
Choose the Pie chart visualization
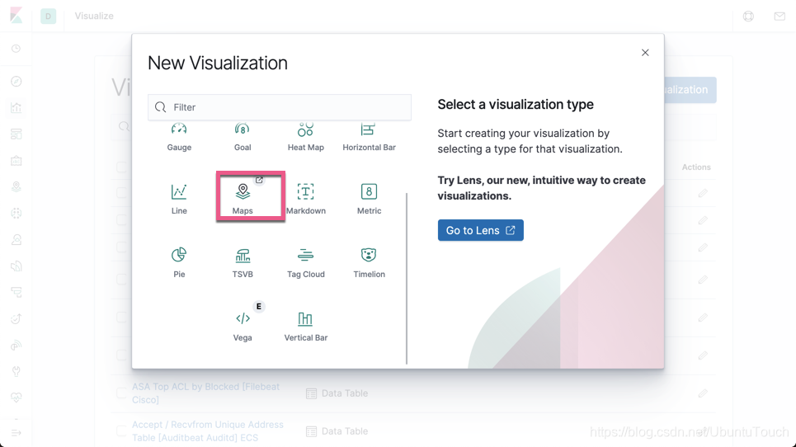point(179,262)
